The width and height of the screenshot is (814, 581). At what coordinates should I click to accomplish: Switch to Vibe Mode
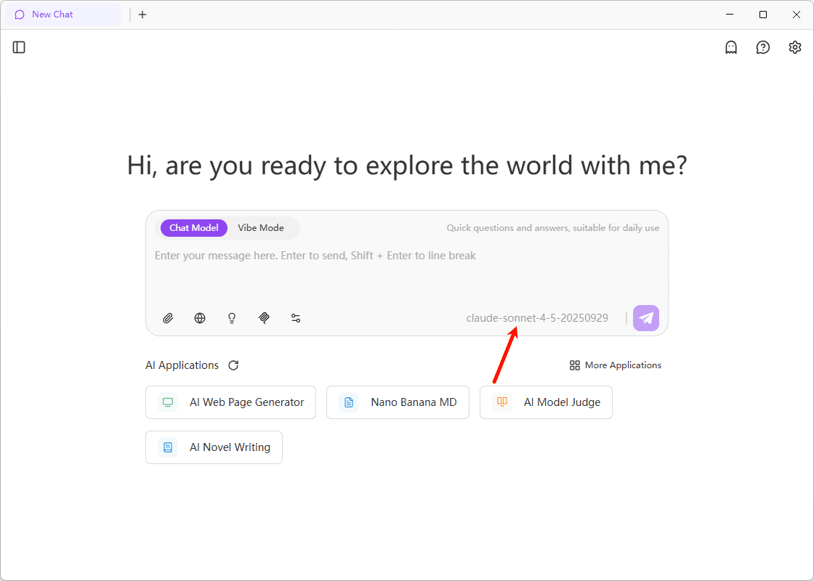(x=261, y=228)
